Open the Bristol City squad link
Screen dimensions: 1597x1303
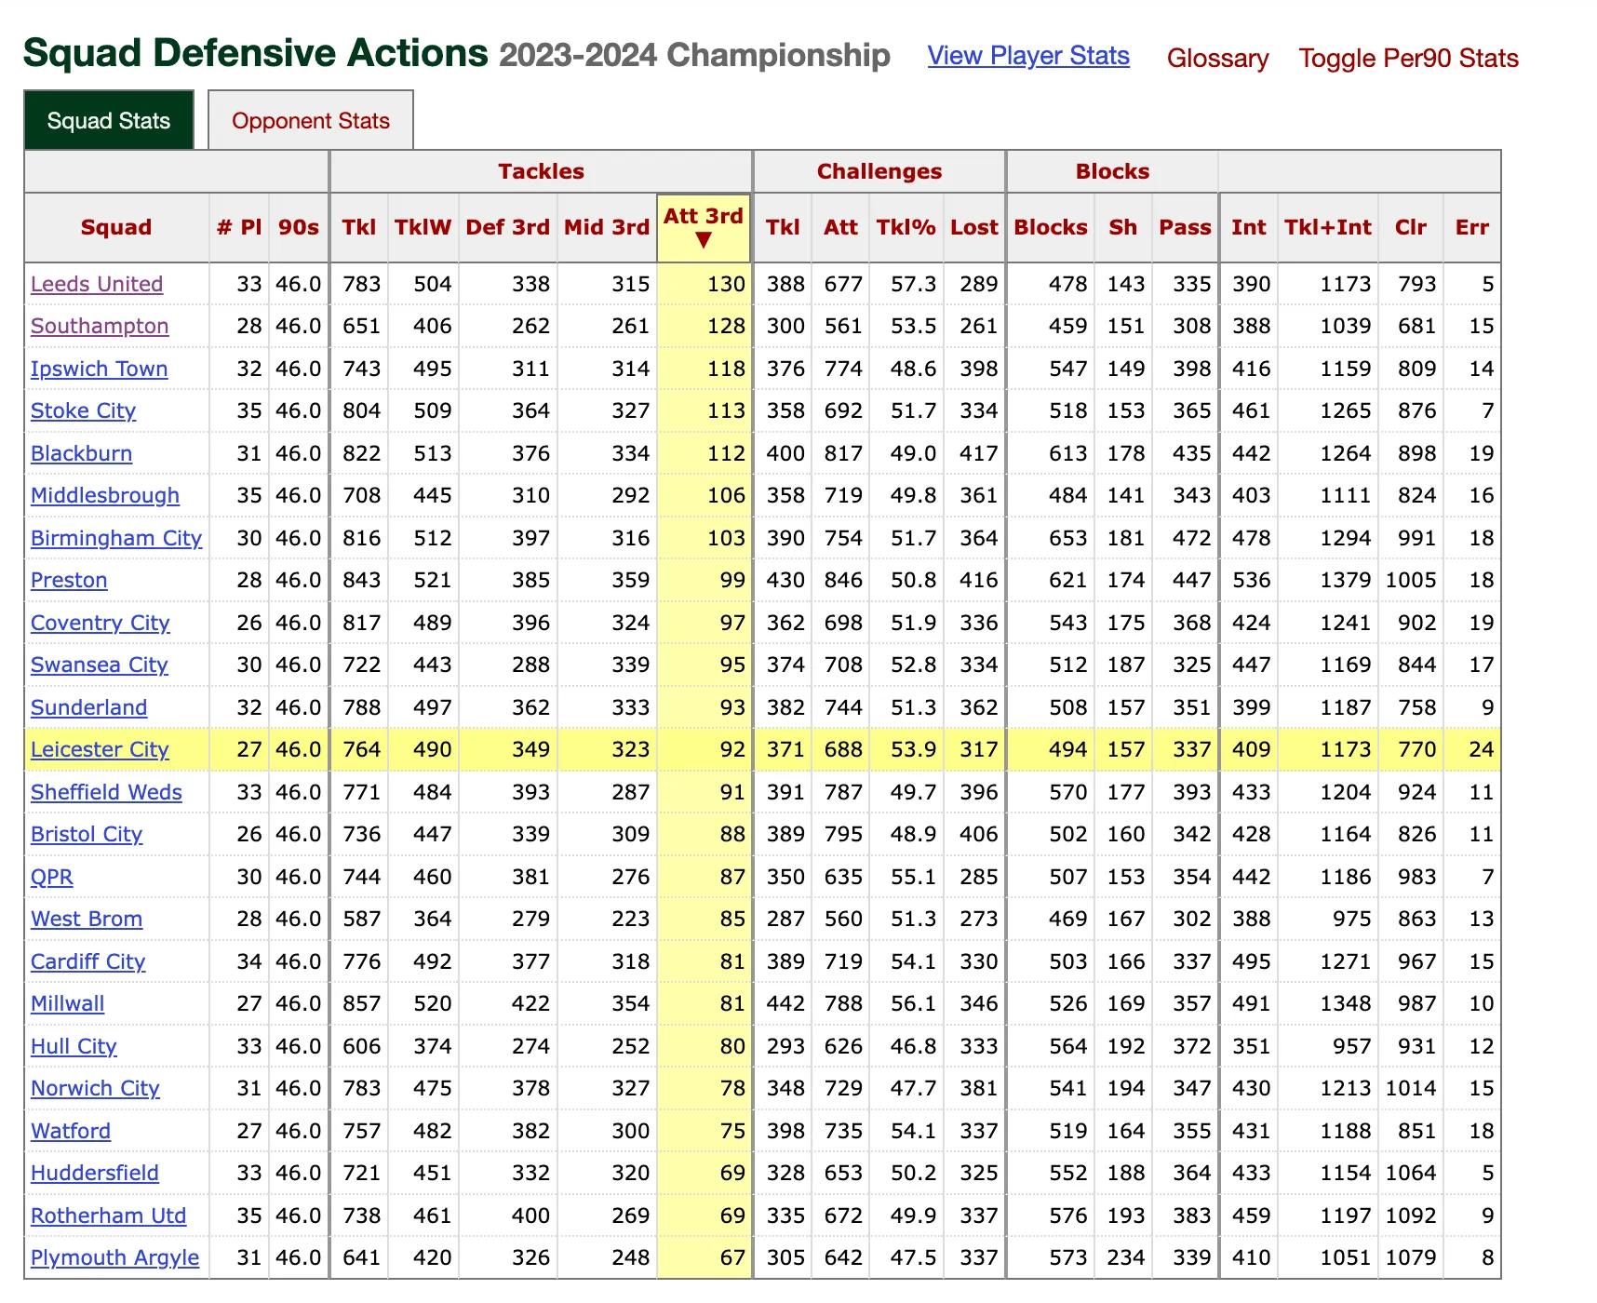point(87,834)
